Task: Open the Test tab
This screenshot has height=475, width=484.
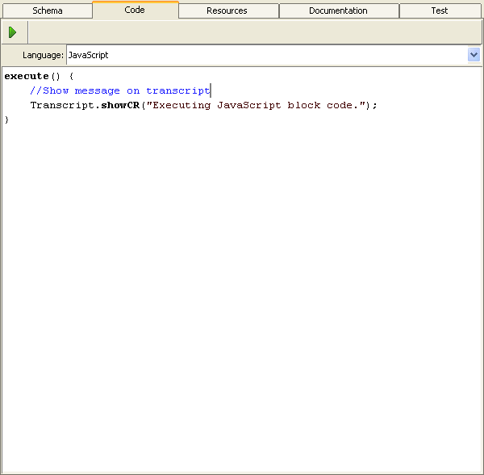Action: pos(440,11)
